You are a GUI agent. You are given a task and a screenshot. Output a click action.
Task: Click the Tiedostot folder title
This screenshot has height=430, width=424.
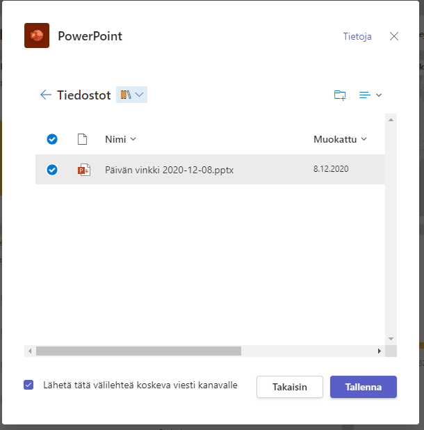[84, 95]
